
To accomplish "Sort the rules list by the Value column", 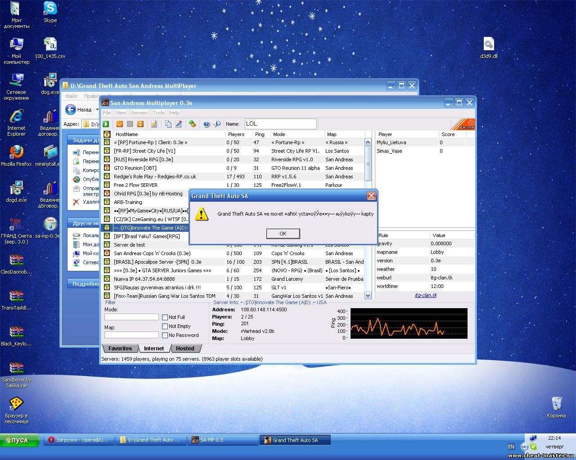I will pos(452,235).
